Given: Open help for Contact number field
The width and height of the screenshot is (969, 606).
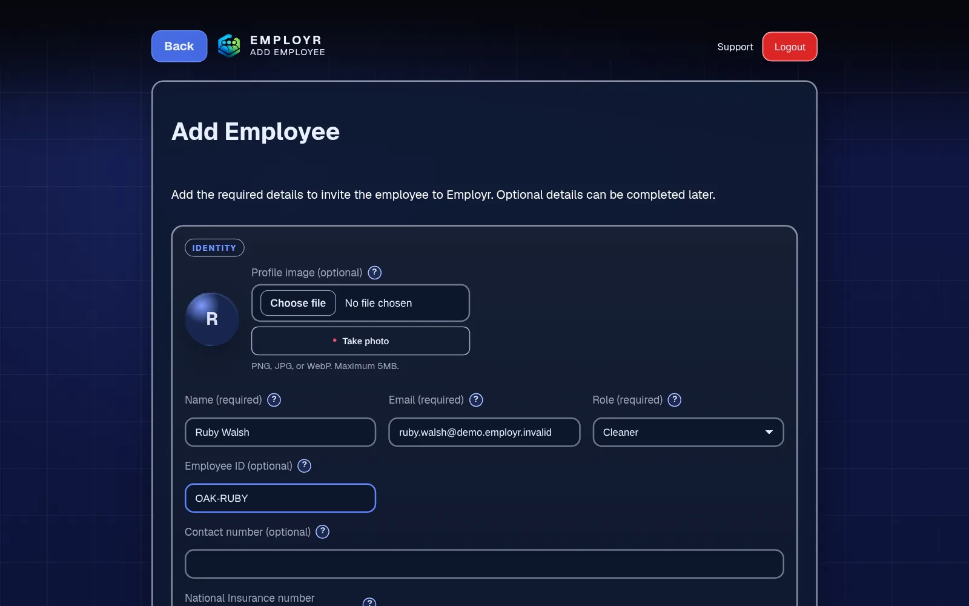Looking at the screenshot, I should point(323,532).
